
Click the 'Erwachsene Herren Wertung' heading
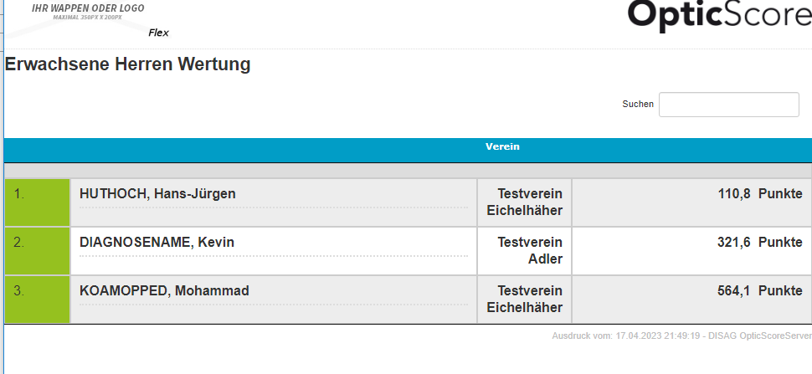point(128,64)
